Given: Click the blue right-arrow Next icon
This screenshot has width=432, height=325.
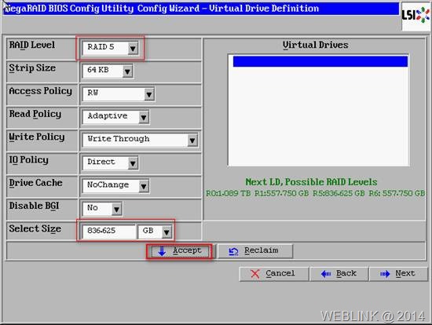Looking at the screenshot, I should (x=385, y=274).
